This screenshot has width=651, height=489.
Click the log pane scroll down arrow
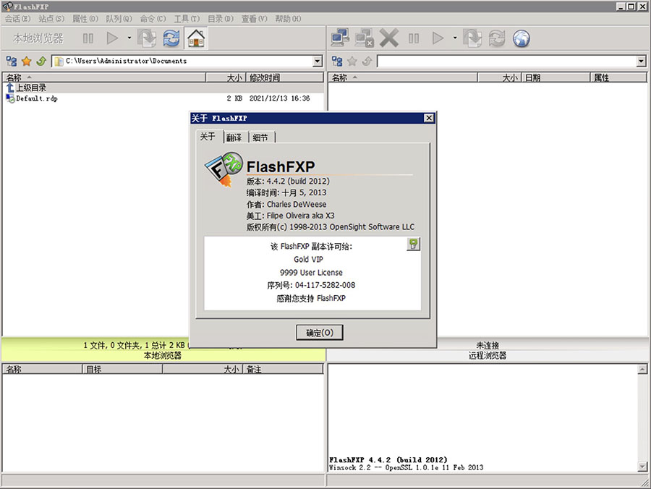(642, 467)
